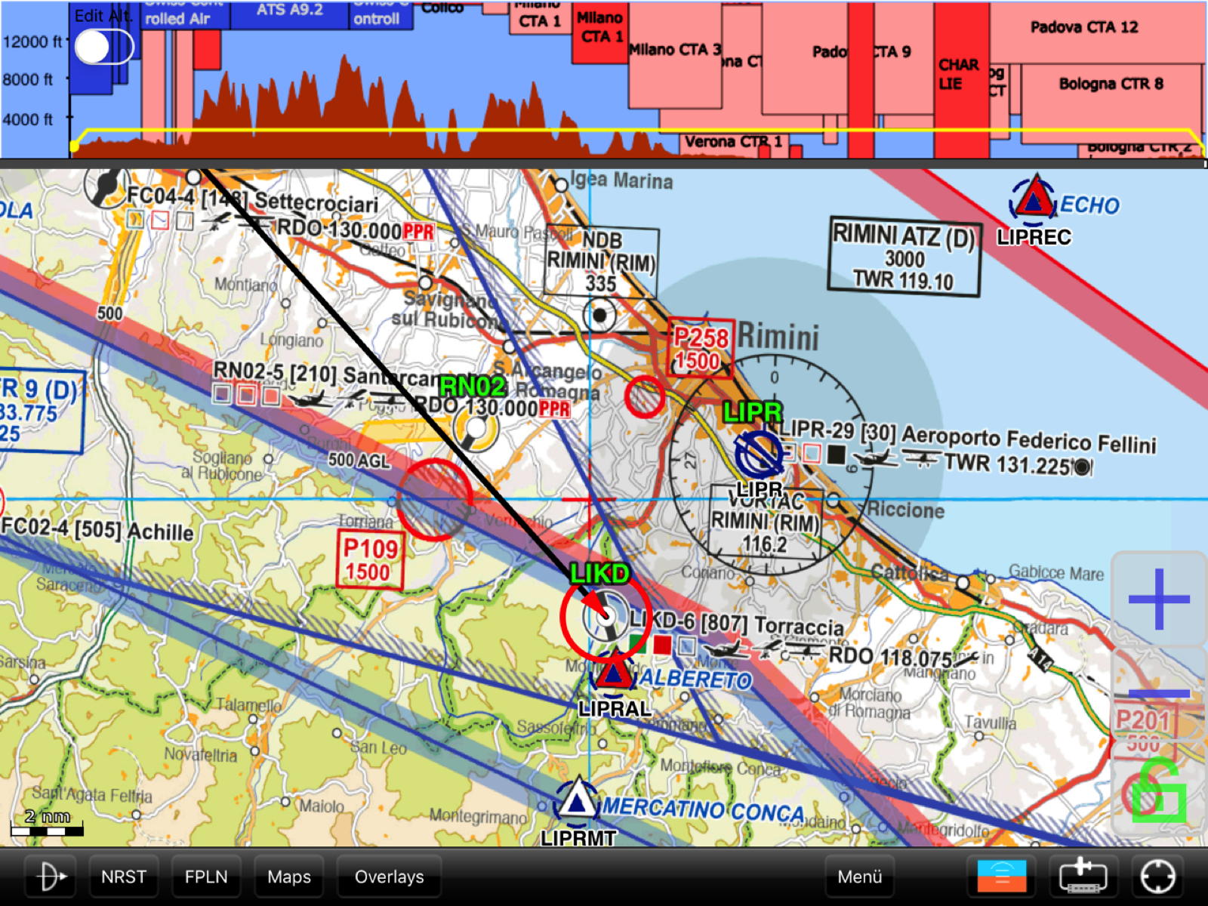The height and width of the screenshot is (906, 1208).
Task: Tap the LIPREC Echo reporting point
Action: (1033, 200)
